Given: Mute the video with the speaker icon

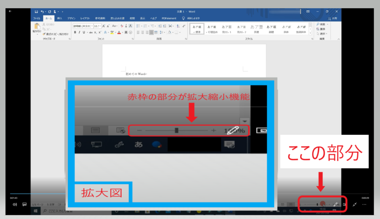Looking at the screenshot, I should (14, 204).
